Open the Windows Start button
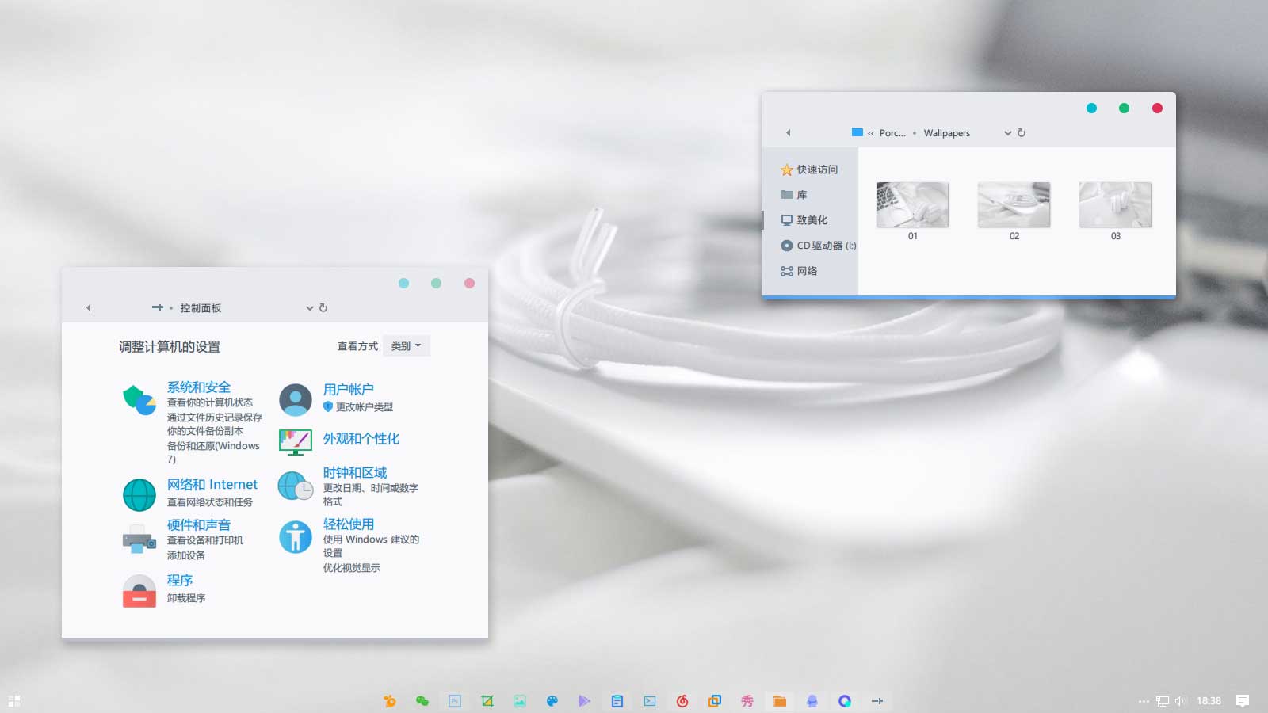This screenshot has height=713, width=1268. coord(13,700)
